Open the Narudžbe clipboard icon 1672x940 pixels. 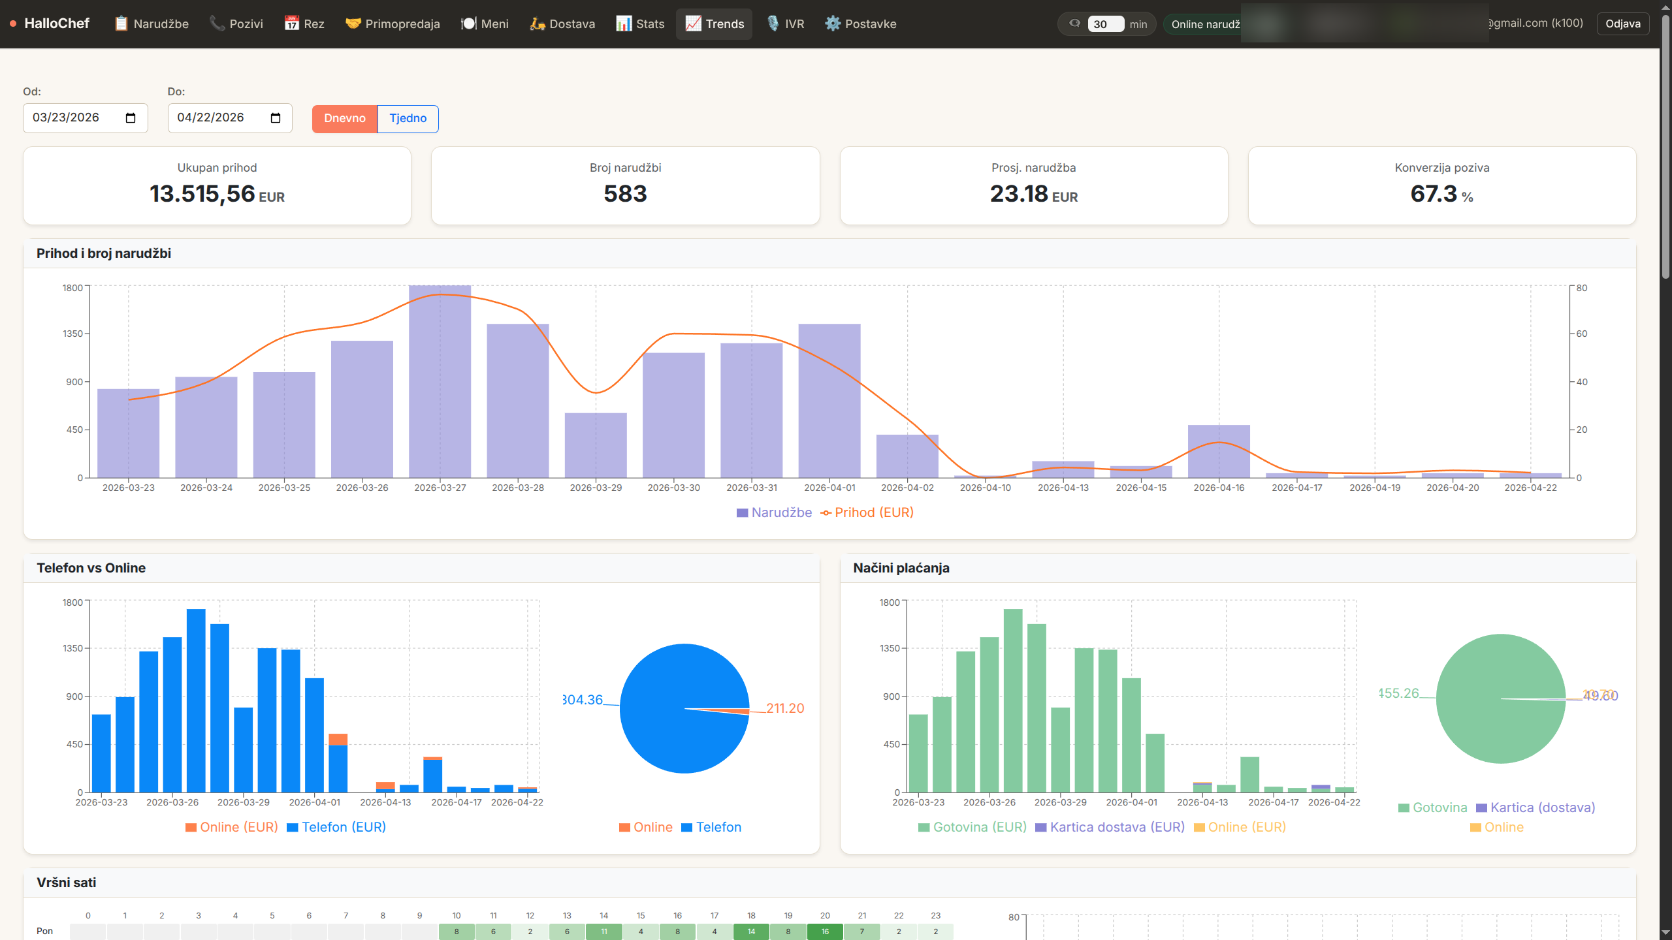pyautogui.click(x=121, y=23)
